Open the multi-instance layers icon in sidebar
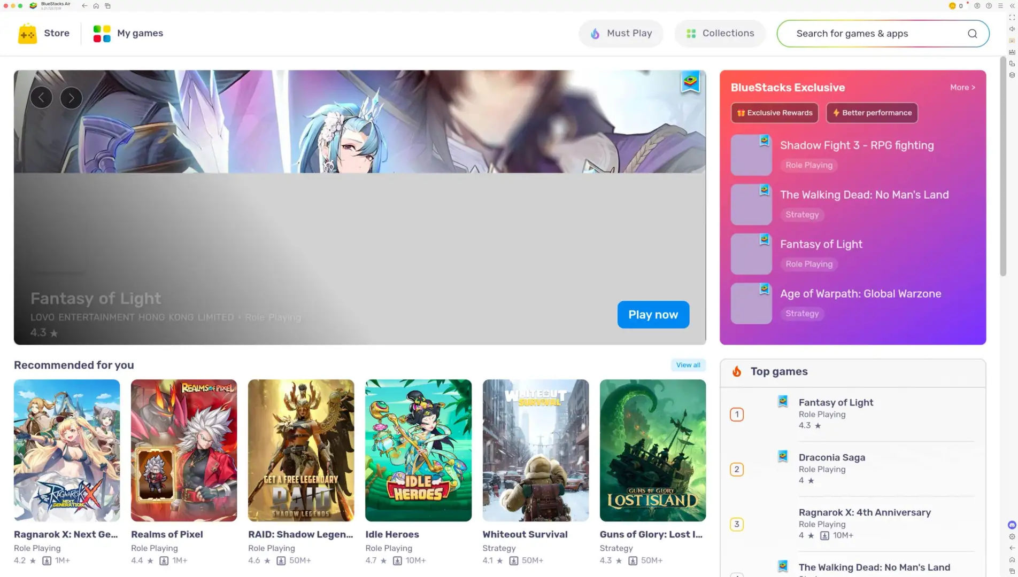Image resolution: width=1018 pixels, height=577 pixels. click(1012, 75)
